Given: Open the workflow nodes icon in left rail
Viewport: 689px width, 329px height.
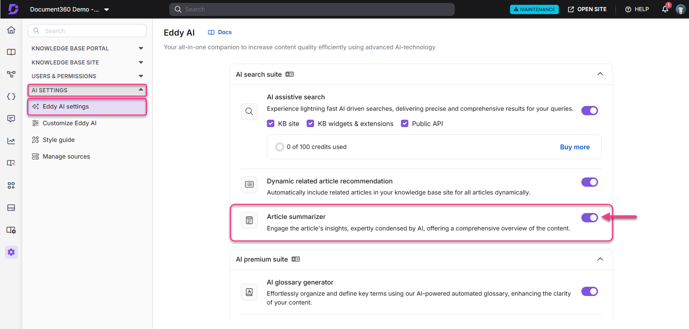Looking at the screenshot, I should click(x=11, y=74).
